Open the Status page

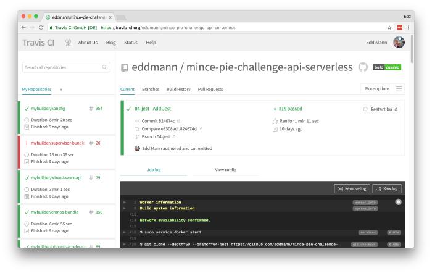(x=131, y=43)
